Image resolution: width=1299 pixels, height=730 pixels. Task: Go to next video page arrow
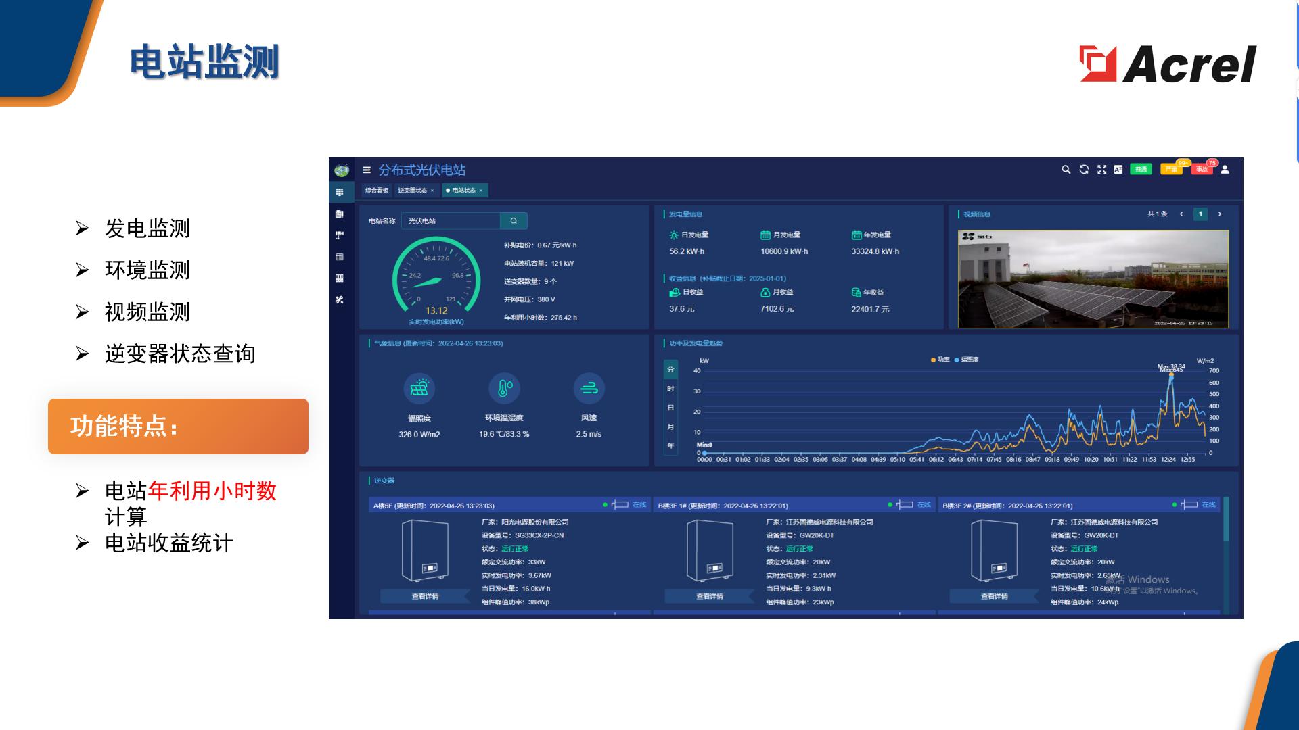point(1220,214)
